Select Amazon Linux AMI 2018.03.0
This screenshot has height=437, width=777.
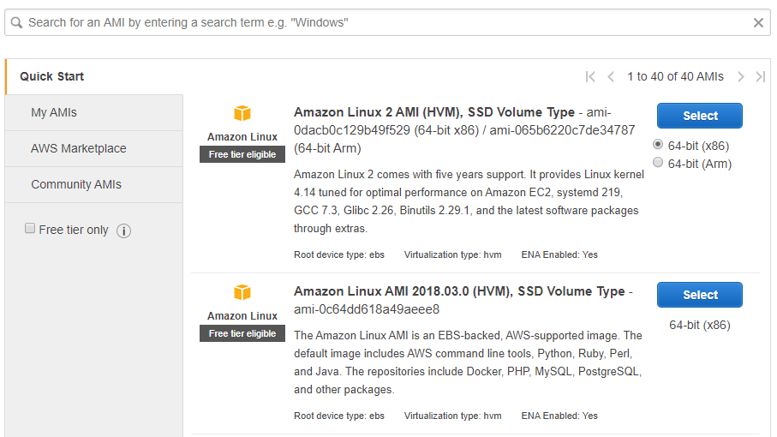pyautogui.click(x=700, y=295)
